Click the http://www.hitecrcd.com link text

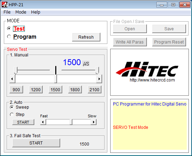tap(152, 80)
